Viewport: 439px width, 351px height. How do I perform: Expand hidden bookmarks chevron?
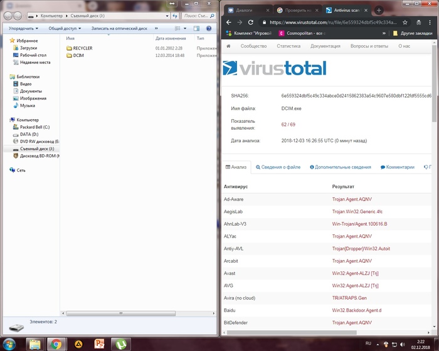pyautogui.click(x=384, y=33)
